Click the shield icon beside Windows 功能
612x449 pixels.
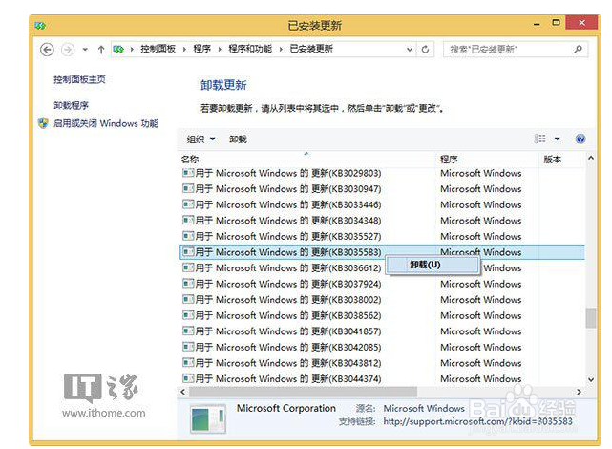tap(43, 123)
